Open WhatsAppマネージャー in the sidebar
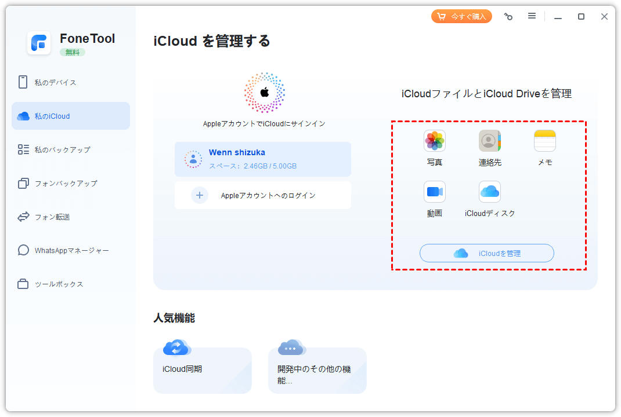Image resolution: width=621 pixels, height=417 pixels. coord(71,250)
